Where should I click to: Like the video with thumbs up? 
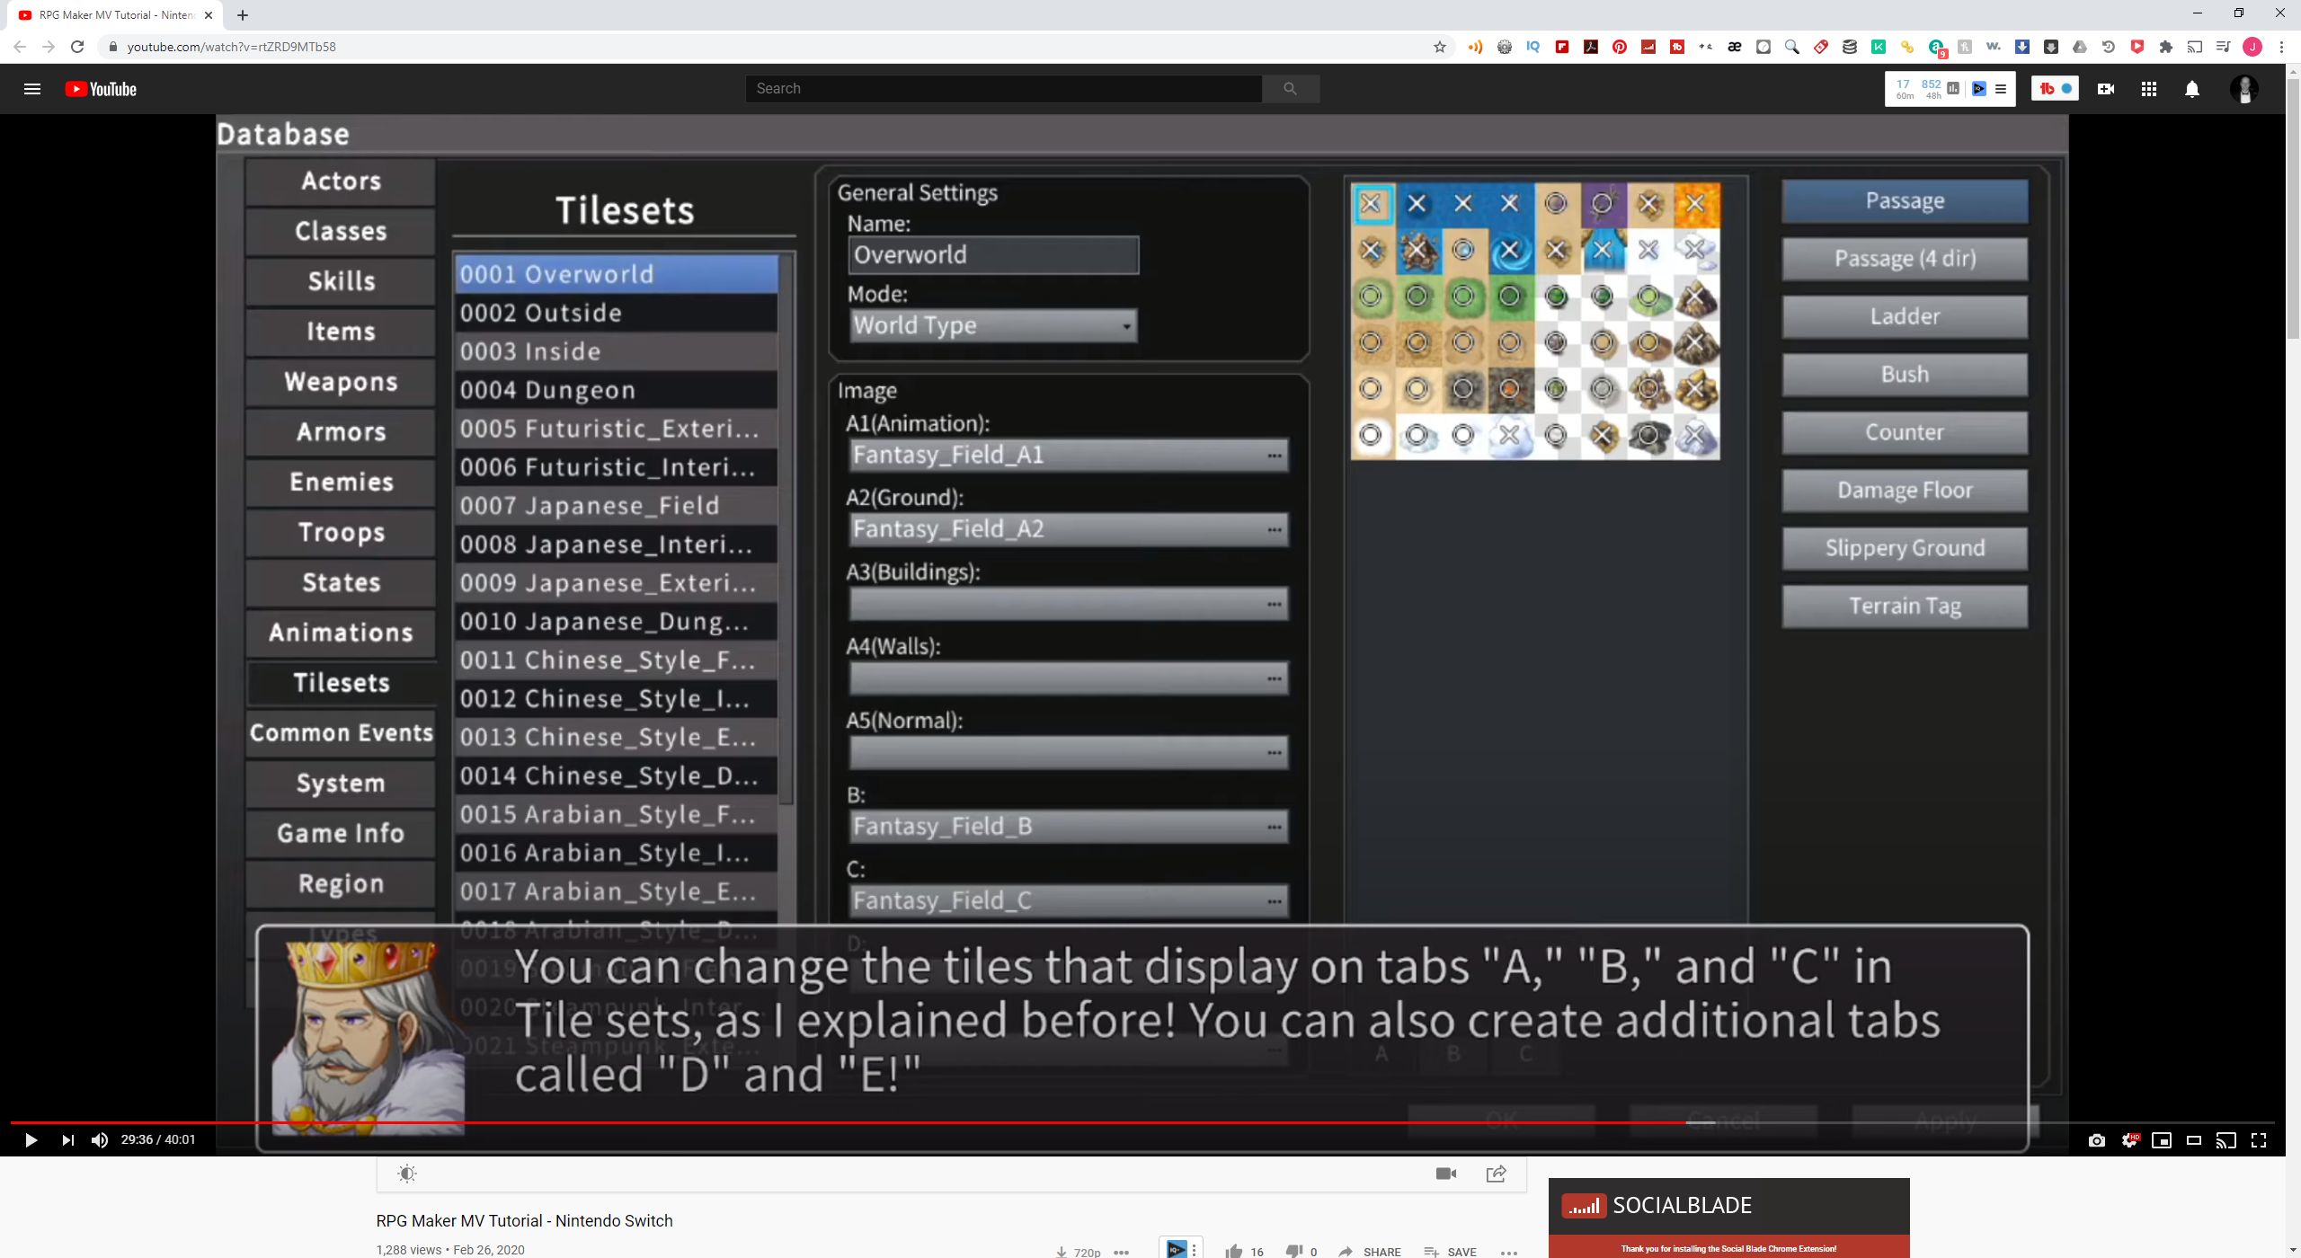point(1234,1251)
